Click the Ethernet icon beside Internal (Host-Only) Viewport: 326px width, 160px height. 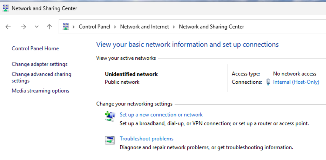coord(268,82)
